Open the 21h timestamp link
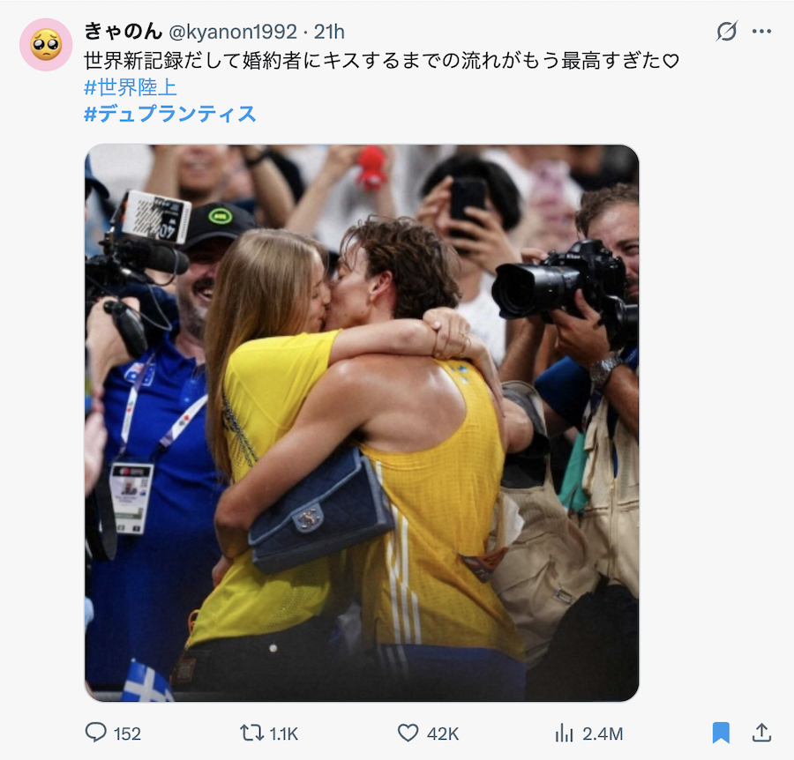The height and width of the screenshot is (760, 794). pos(329,32)
